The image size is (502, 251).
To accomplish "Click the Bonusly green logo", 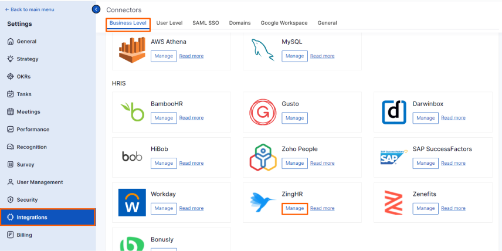I will (x=132, y=244).
